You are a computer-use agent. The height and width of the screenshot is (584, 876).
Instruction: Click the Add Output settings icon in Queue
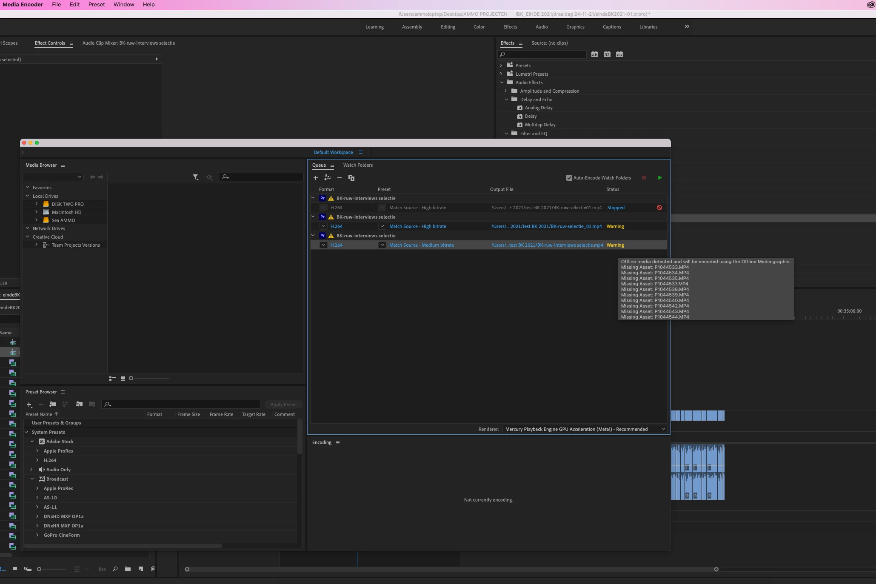[327, 177]
